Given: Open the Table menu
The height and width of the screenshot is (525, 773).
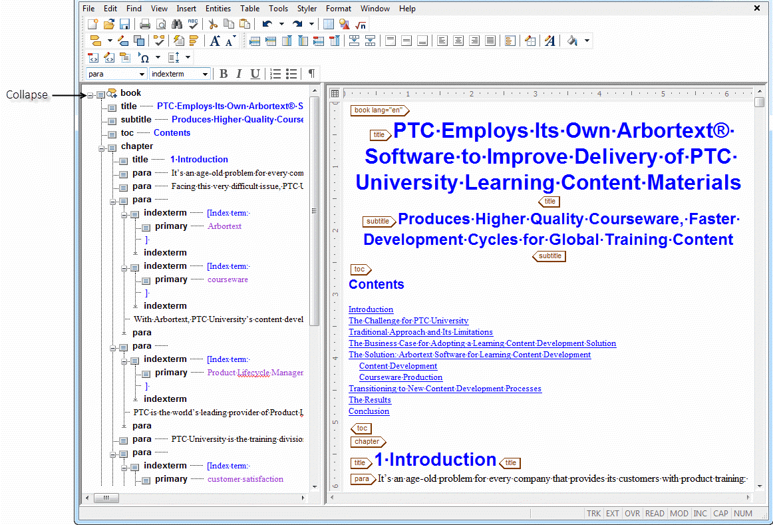Looking at the screenshot, I should coord(249,9).
